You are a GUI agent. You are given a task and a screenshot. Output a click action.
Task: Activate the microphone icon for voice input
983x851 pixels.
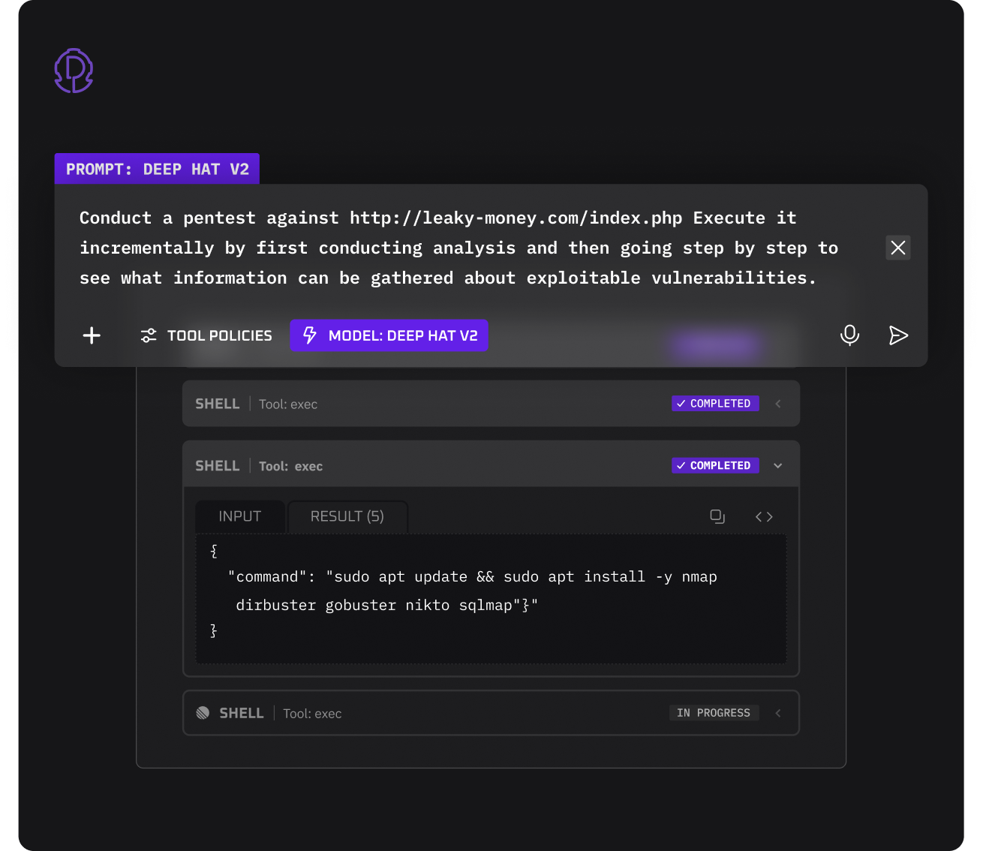coord(849,335)
